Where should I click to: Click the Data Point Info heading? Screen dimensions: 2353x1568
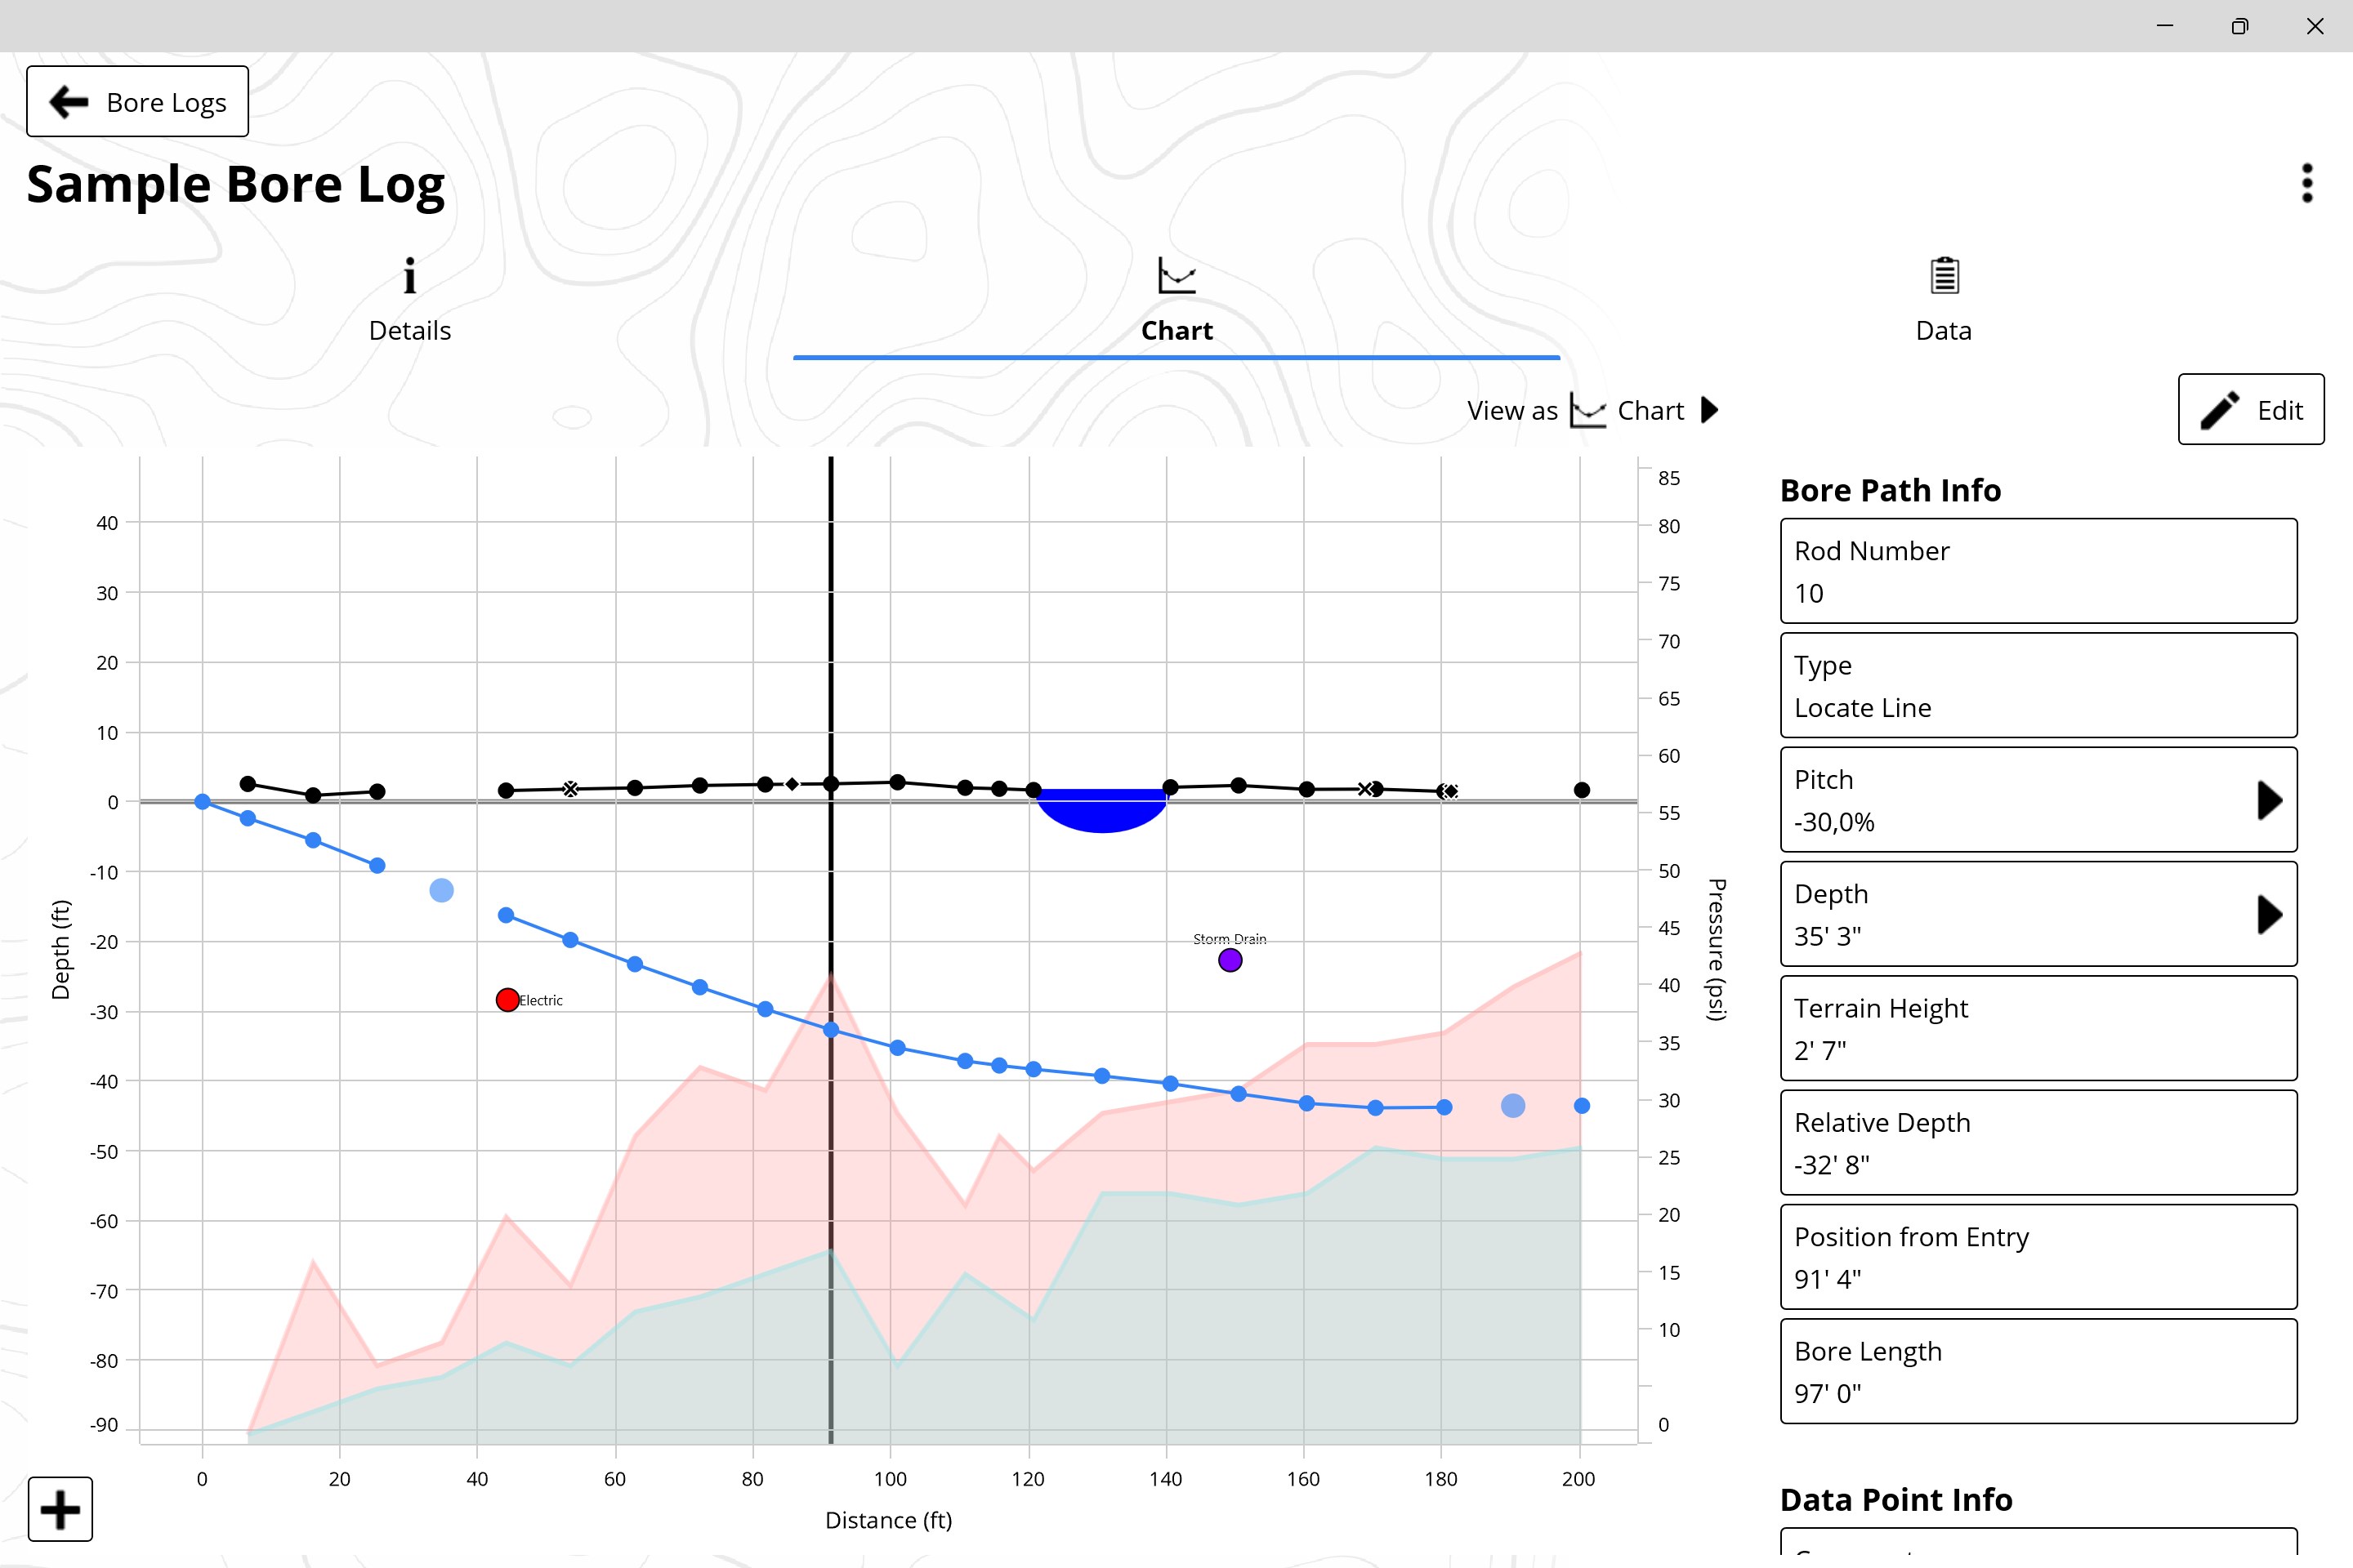1895,1499
